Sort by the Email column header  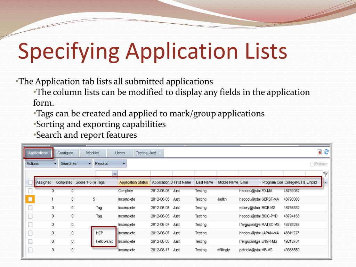[x=250, y=182]
